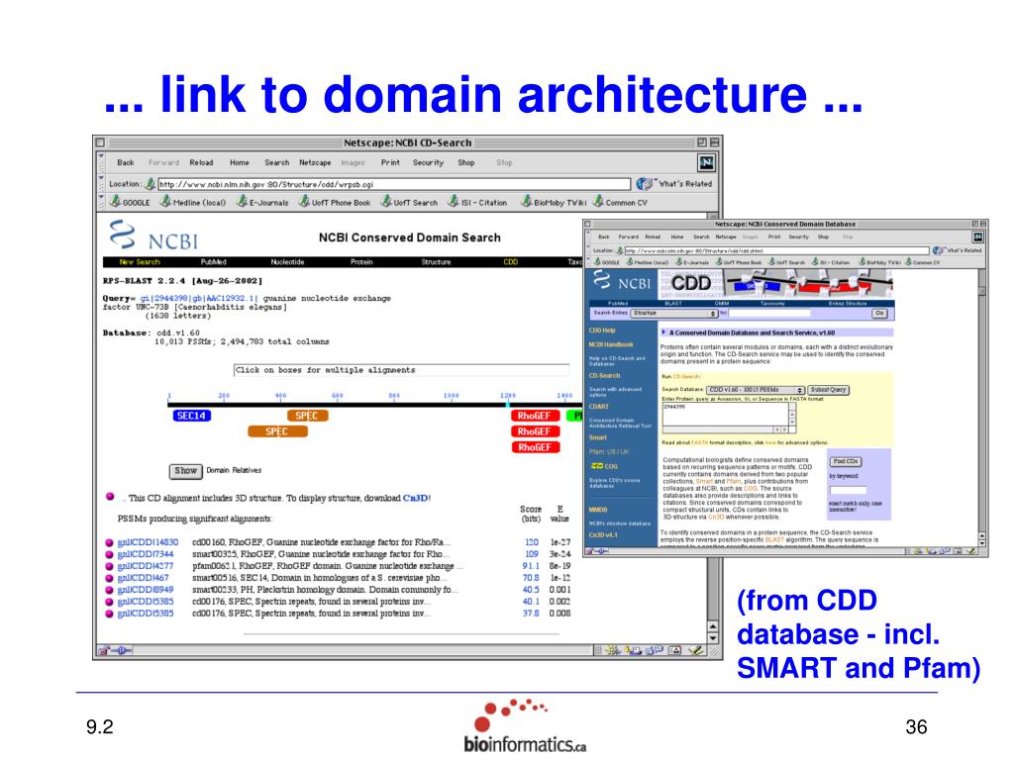Open the Cn3D download link

pyautogui.click(x=415, y=499)
